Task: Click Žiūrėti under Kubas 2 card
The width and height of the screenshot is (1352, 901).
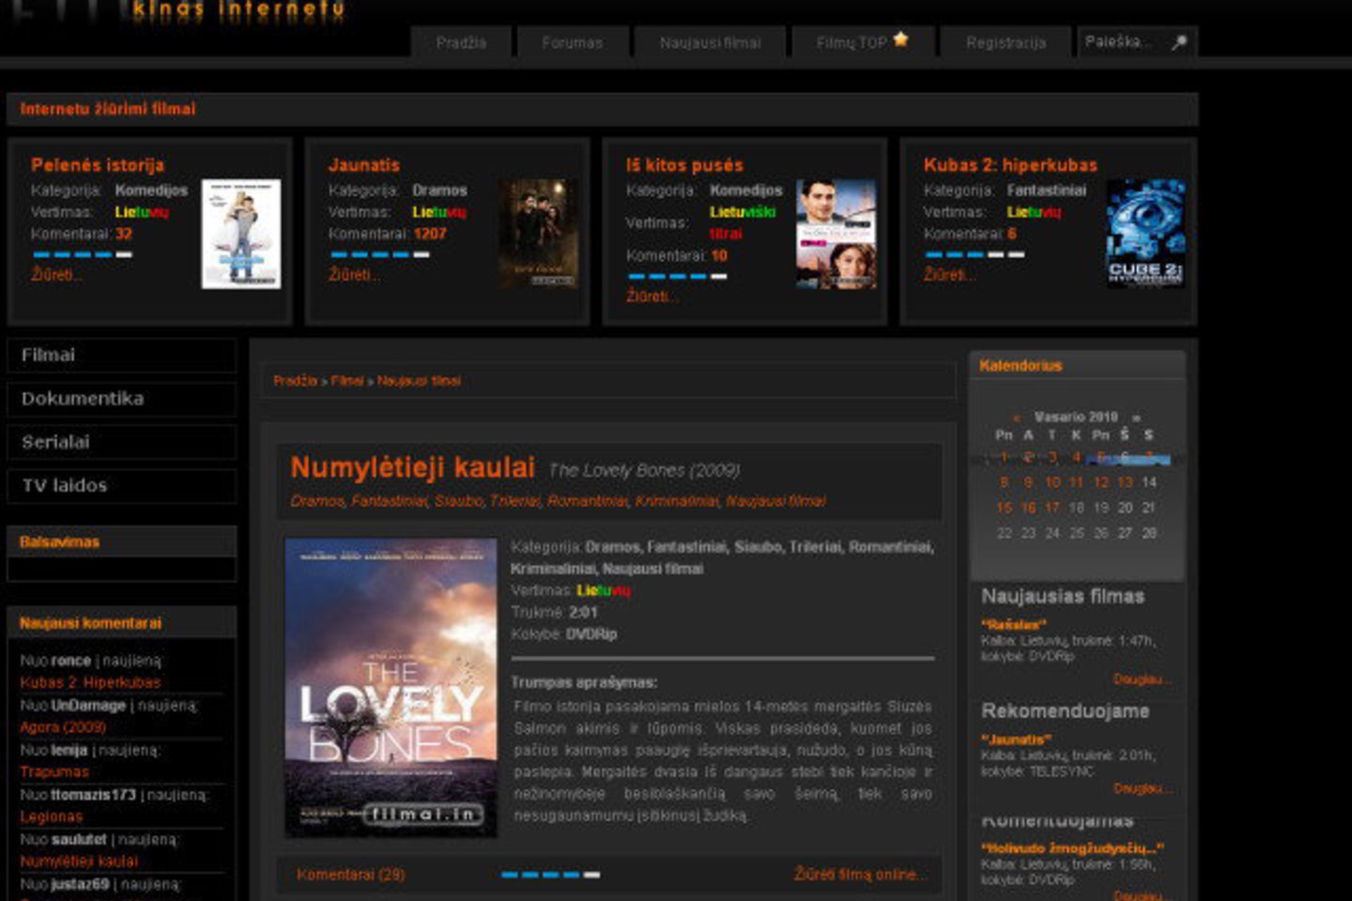Action: [949, 275]
